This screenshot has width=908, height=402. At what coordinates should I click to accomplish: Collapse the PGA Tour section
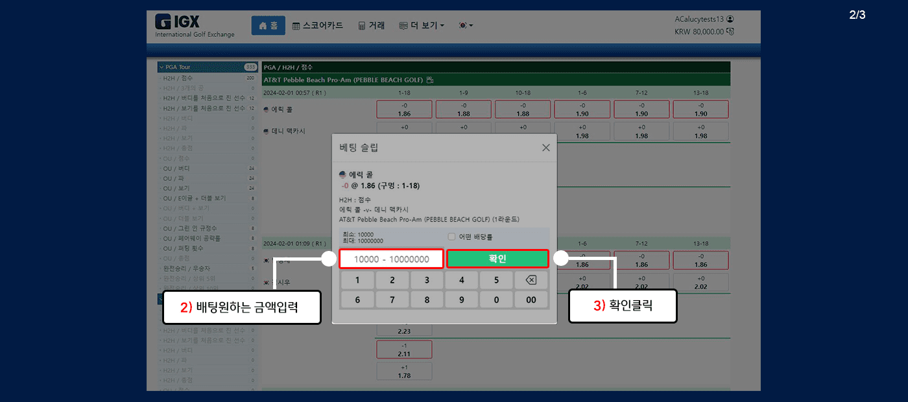pos(161,67)
